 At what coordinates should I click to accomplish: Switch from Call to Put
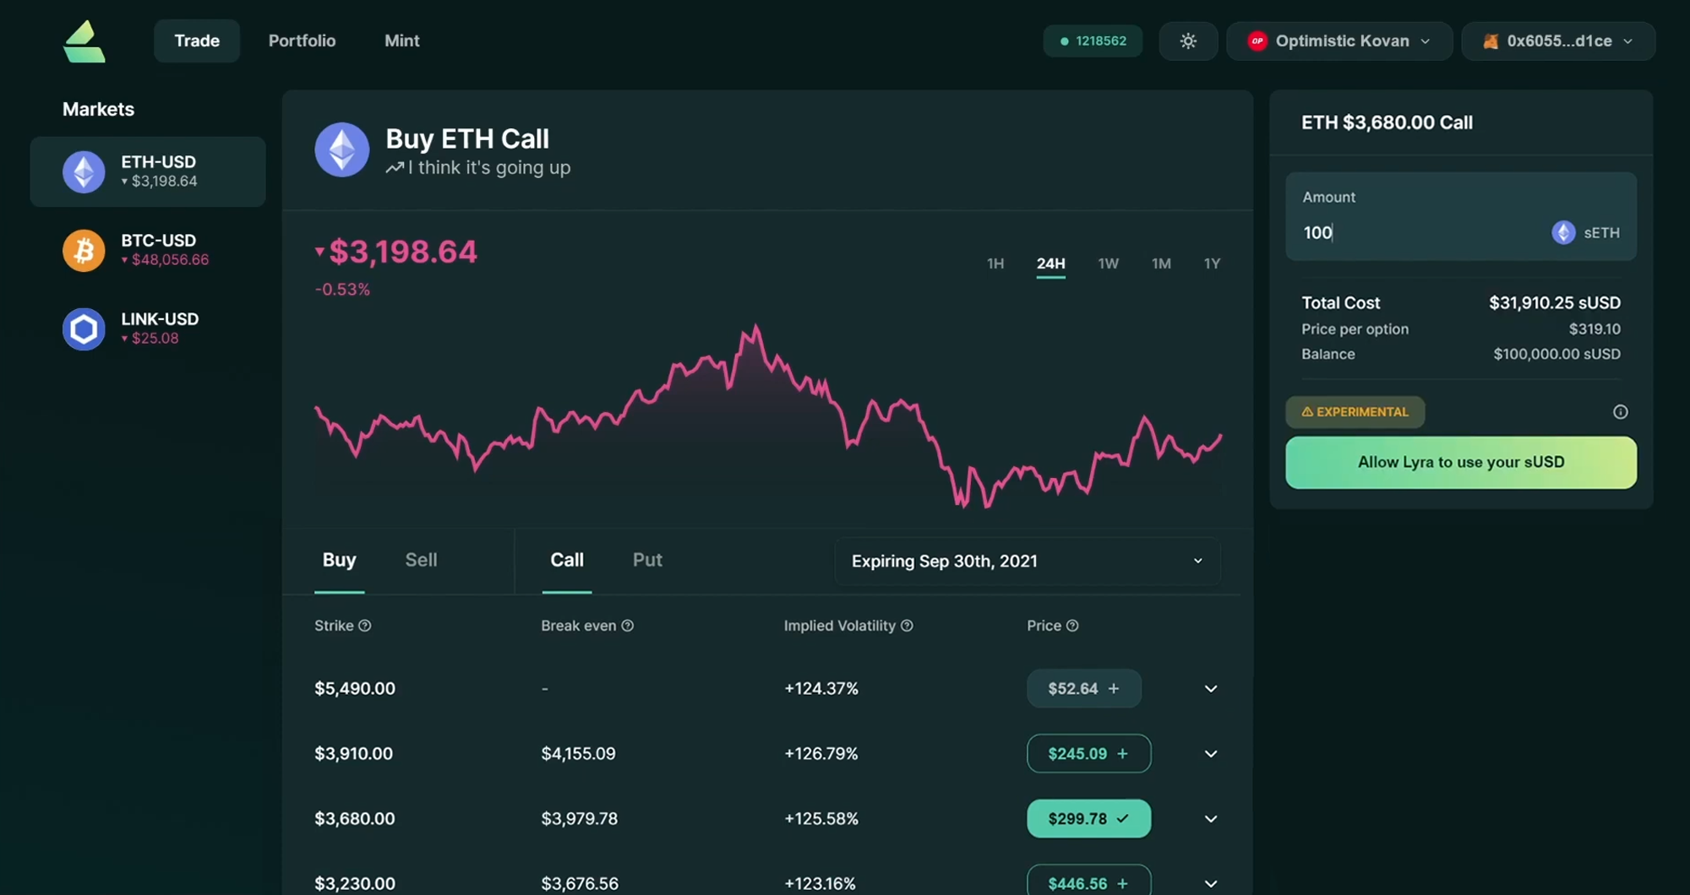click(x=647, y=560)
